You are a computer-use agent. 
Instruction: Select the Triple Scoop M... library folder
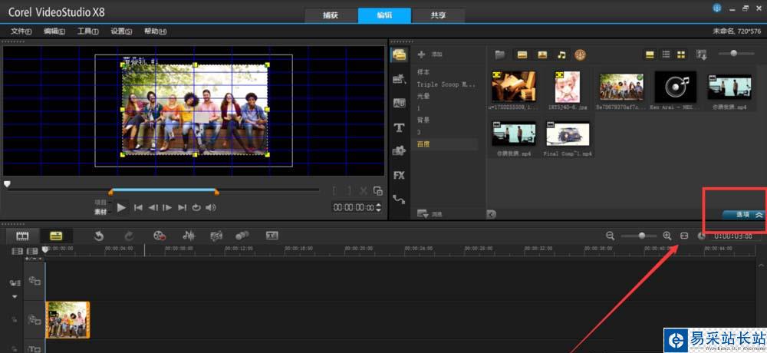tap(445, 84)
